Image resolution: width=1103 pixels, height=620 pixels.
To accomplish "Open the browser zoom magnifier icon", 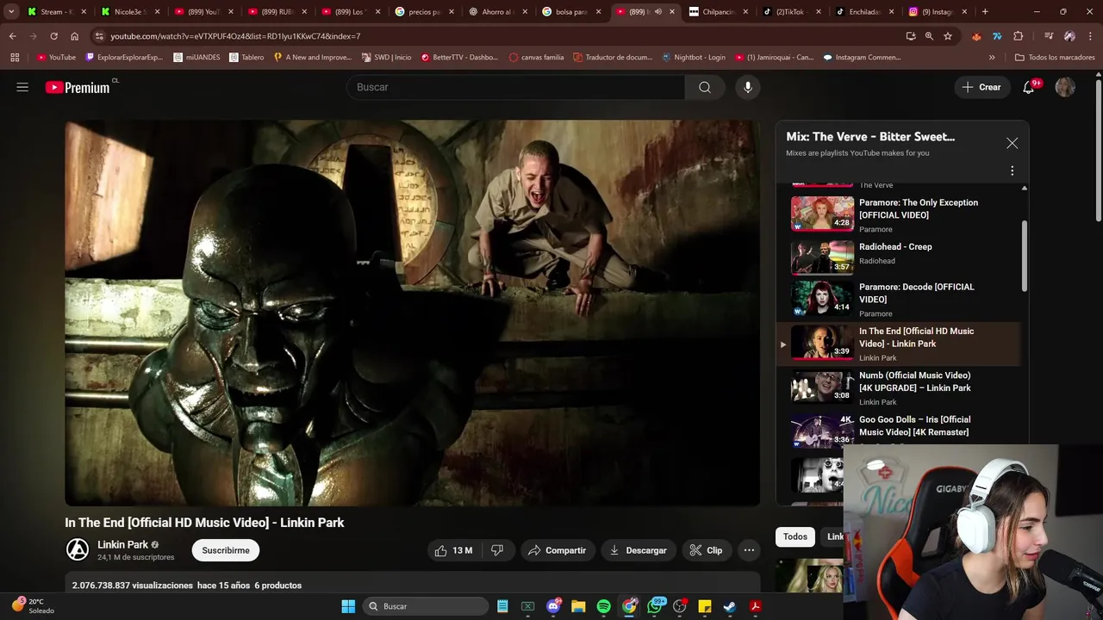I will pos(929,36).
